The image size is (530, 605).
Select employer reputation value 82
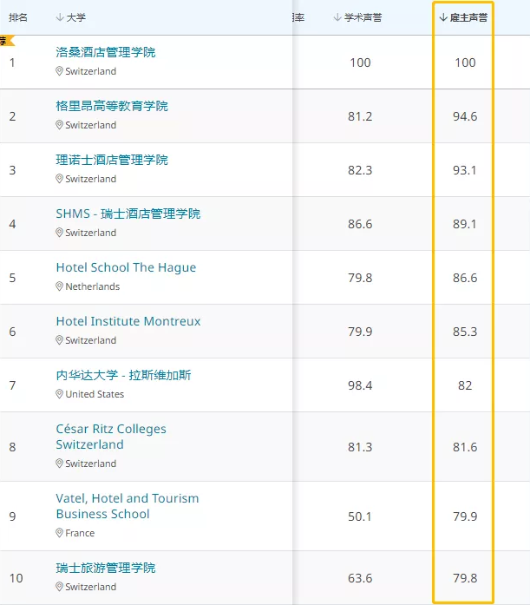465,385
